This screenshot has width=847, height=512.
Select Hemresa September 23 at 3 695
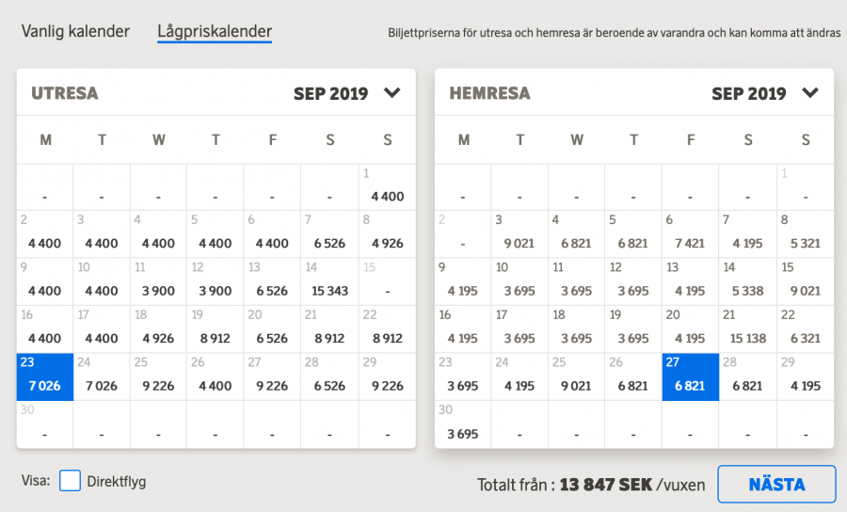point(463,376)
